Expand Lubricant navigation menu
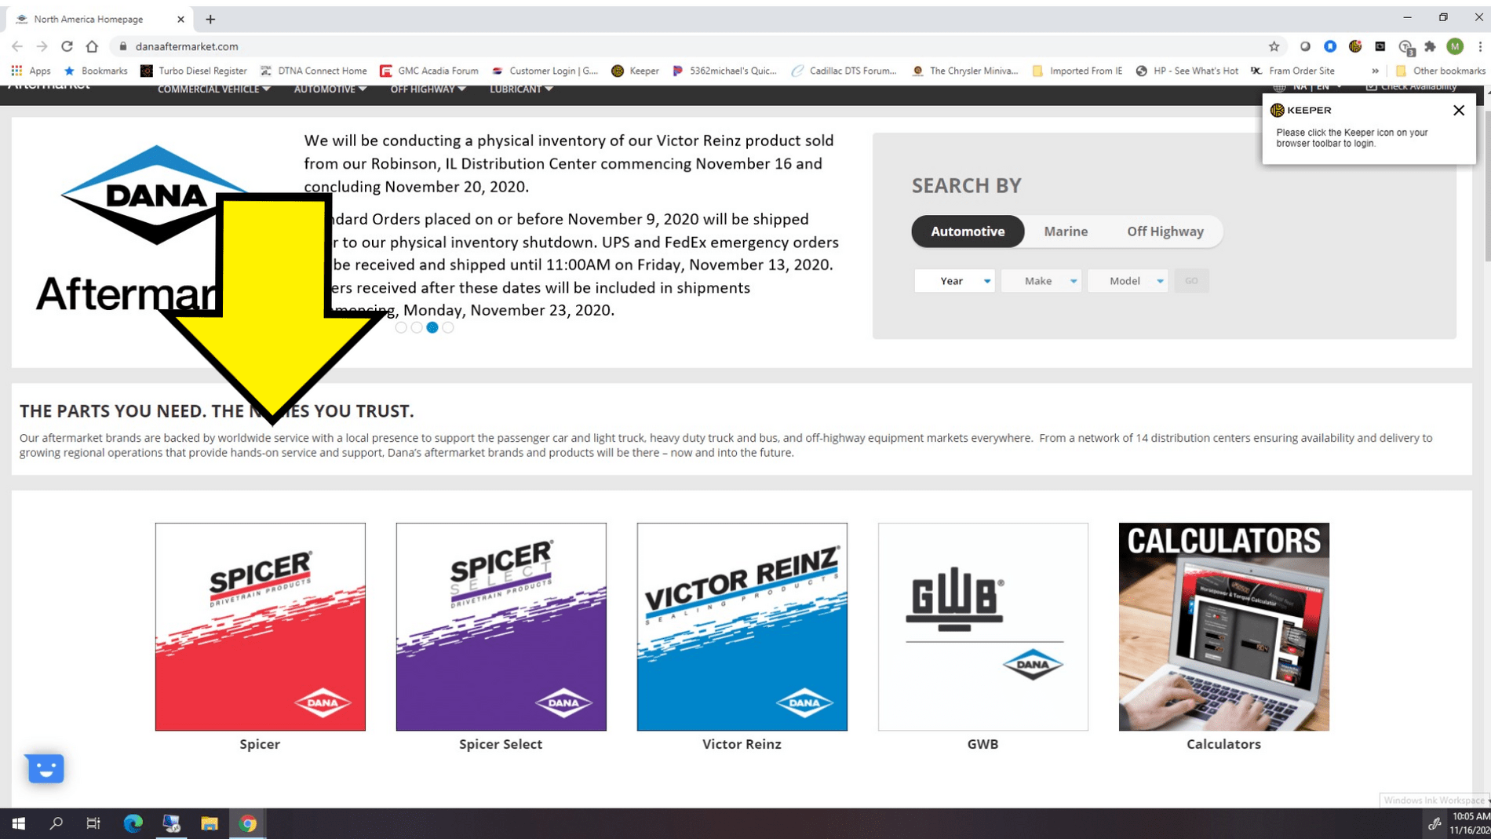The width and height of the screenshot is (1491, 839). 521,89
